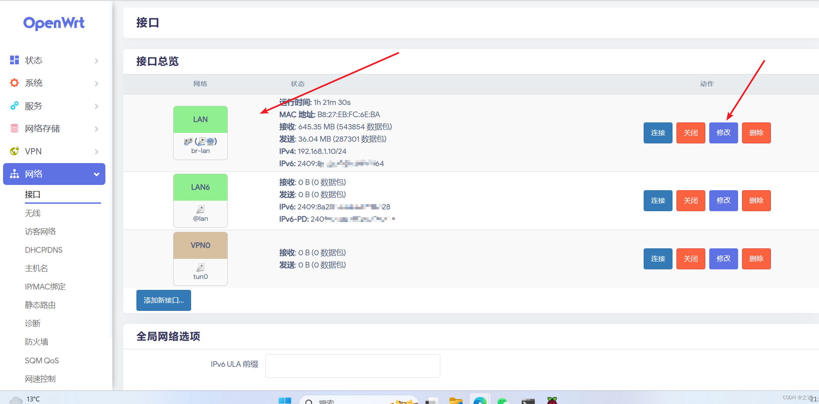Expand the 网络存储 menu chevron
This screenshot has width=819, height=404.
click(97, 129)
